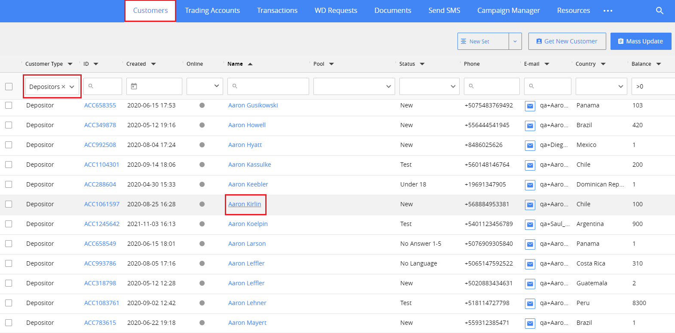Open the more options ellipsis menu

point(608,11)
